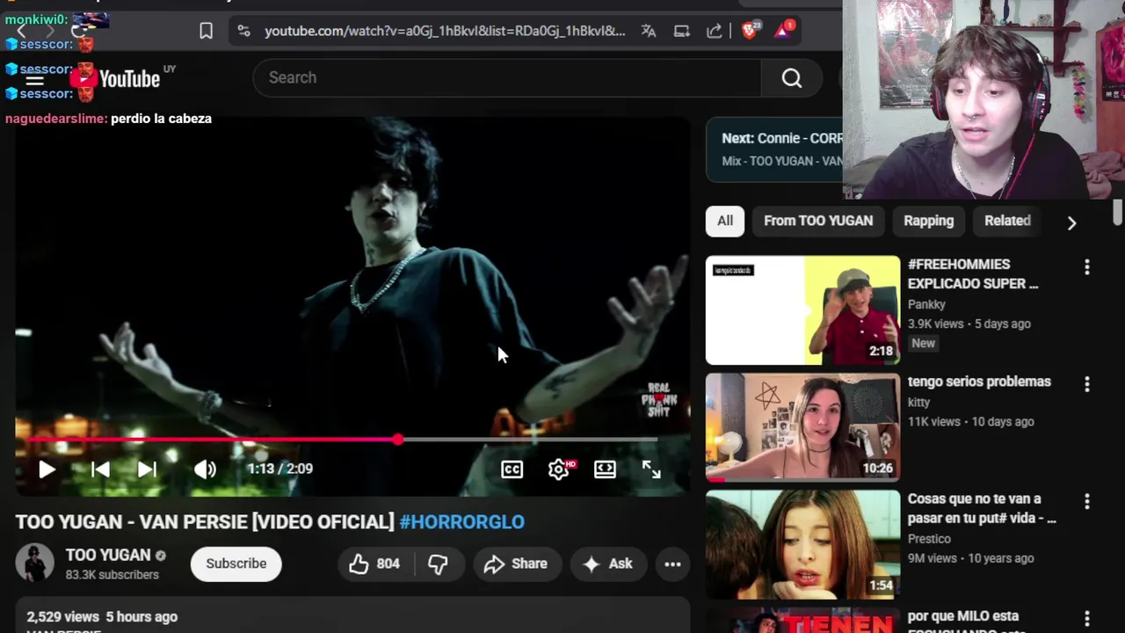Viewport: 1125px width, 633px height.
Task: Toggle theater mode on the player
Action: (x=605, y=469)
